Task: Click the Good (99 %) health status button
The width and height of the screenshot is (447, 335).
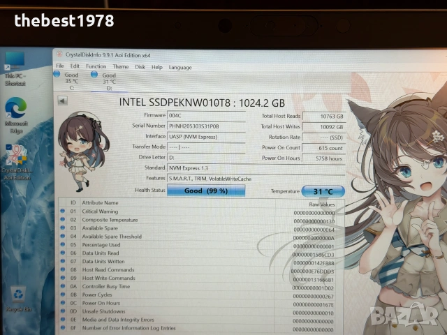Action: pyautogui.click(x=206, y=191)
